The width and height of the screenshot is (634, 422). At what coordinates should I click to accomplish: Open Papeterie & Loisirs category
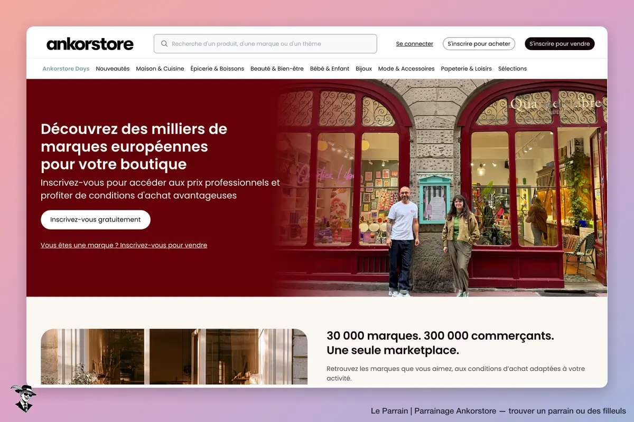pos(466,69)
